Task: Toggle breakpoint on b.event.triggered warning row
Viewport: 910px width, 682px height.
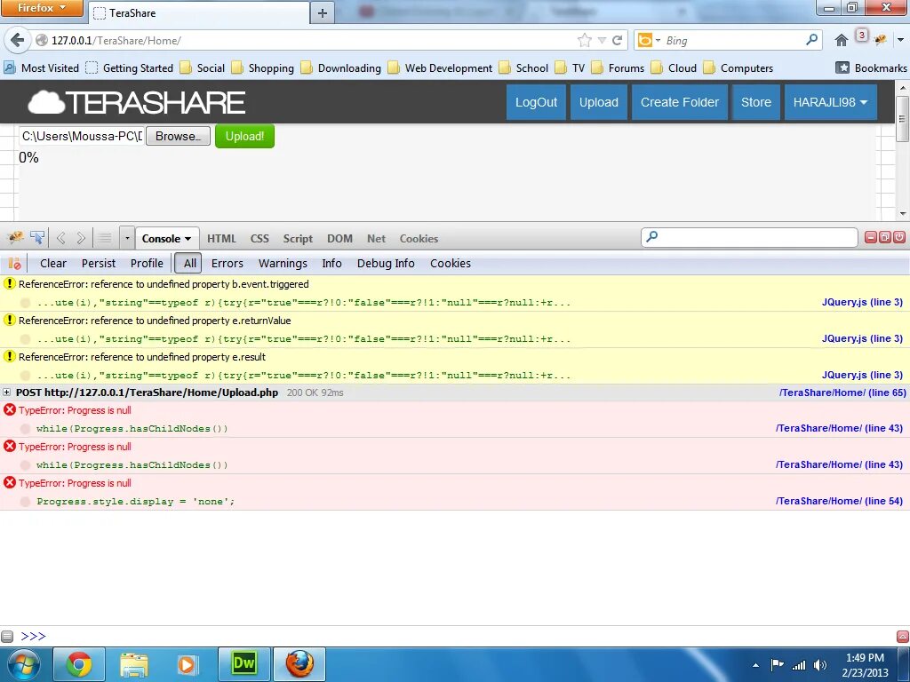Action: (x=25, y=303)
